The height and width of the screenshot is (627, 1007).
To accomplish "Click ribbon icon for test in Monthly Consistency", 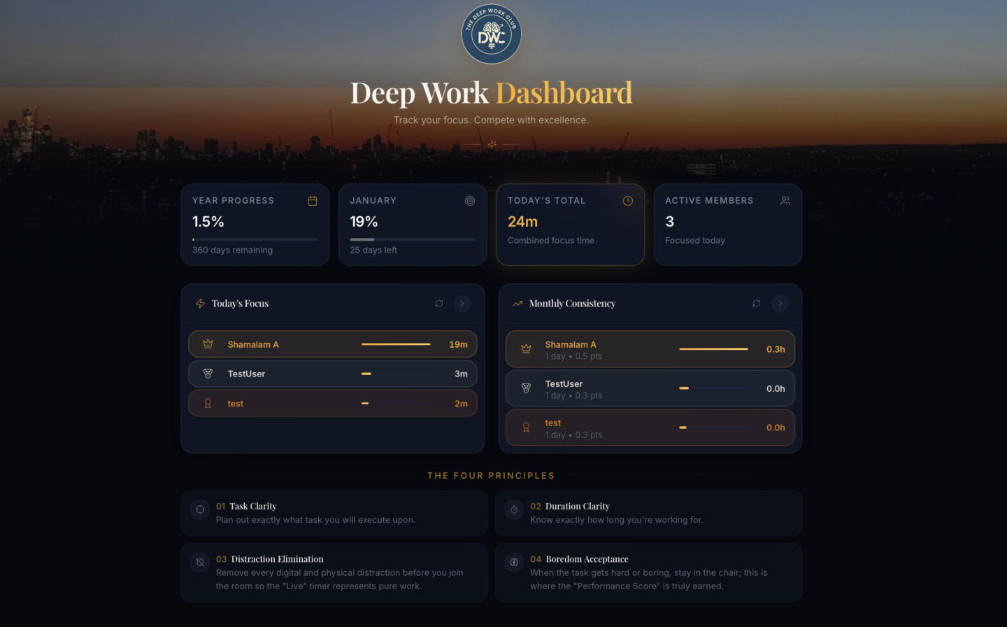I will tap(526, 428).
